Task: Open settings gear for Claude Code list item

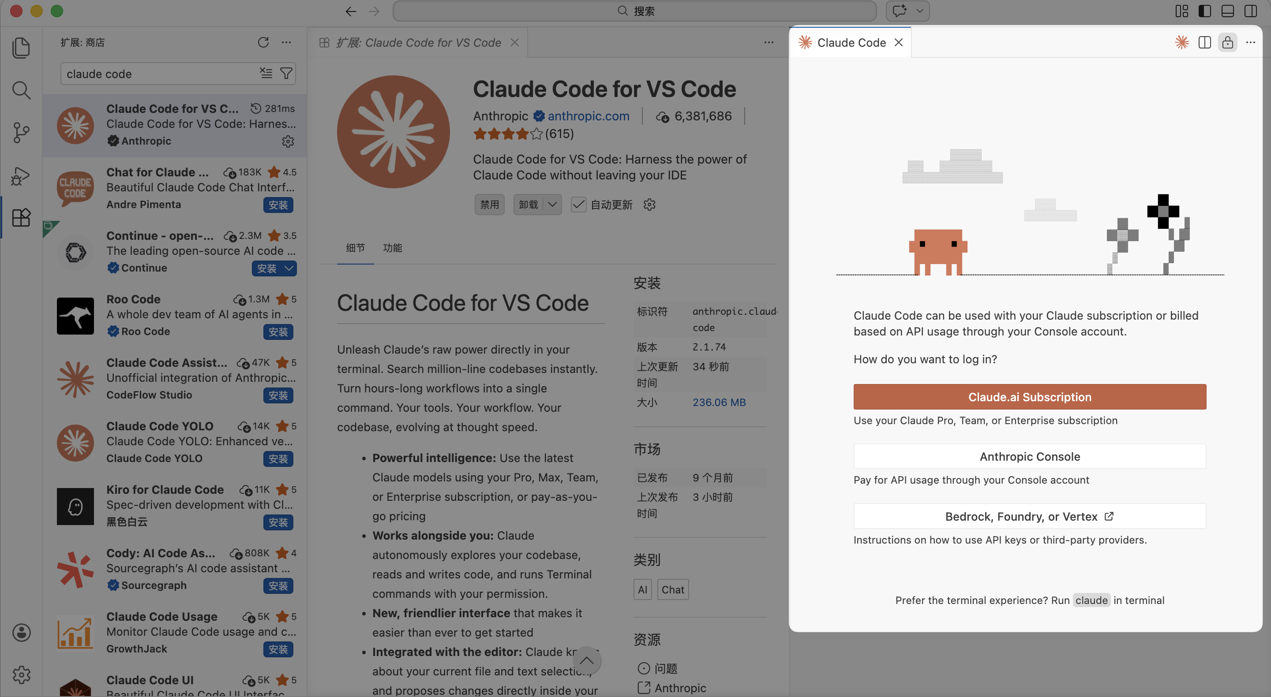Action: (x=288, y=142)
